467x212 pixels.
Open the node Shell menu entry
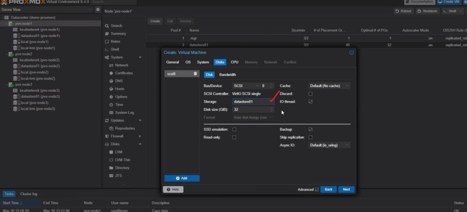coord(114,49)
